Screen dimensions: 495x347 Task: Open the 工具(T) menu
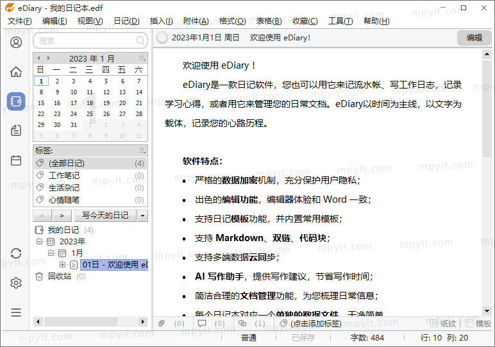point(340,21)
